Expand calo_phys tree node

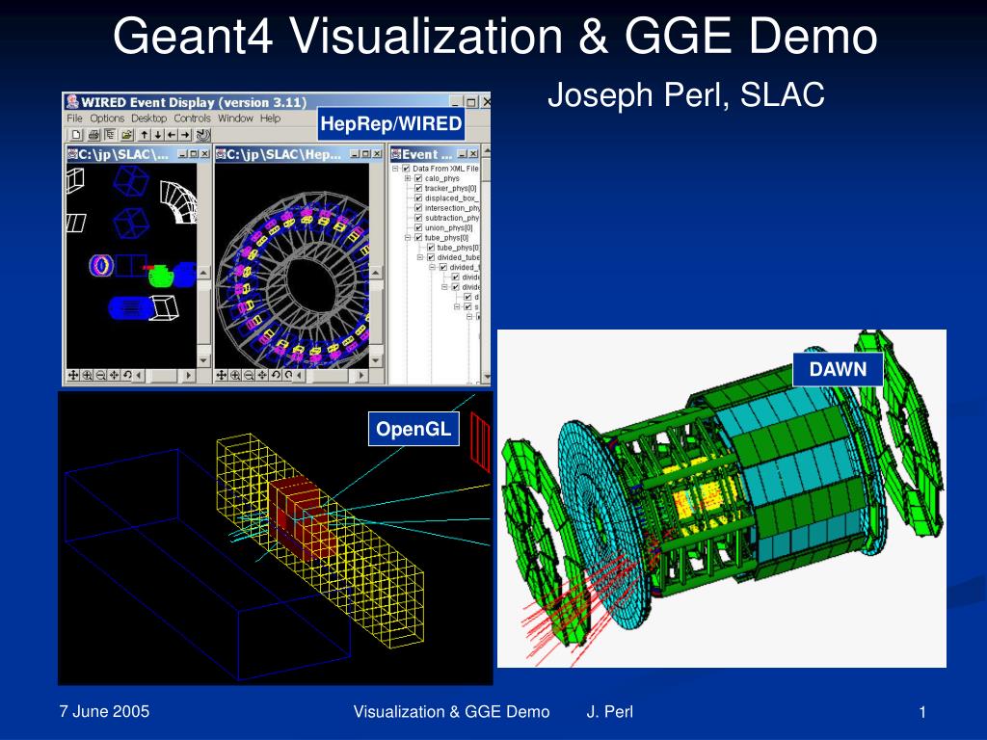coord(408,178)
